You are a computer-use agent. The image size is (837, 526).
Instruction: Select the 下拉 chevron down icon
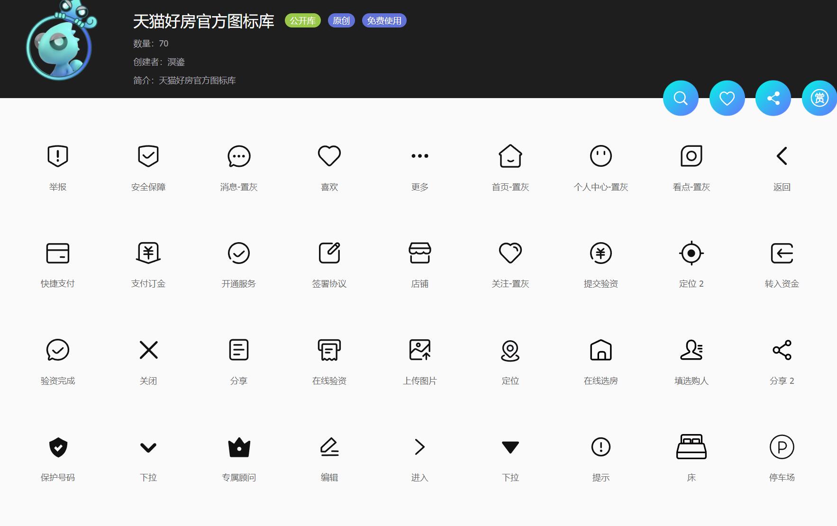pos(148,447)
